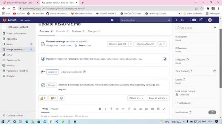The height and width of the screenshot is (124, 222).
Task: Expand the Open in Web IDE dropdown arrow
Action: 131,44
